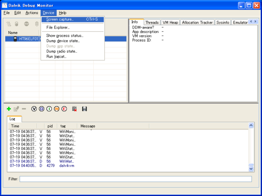The image size is (262, 196).
Task: Open the Actions menu
Action: 32,13
